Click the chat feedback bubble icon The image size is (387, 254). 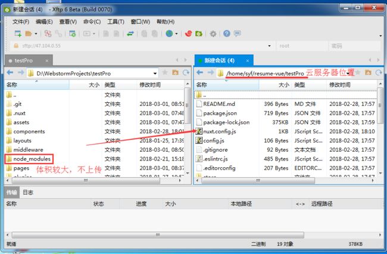[x=237, y=33]
